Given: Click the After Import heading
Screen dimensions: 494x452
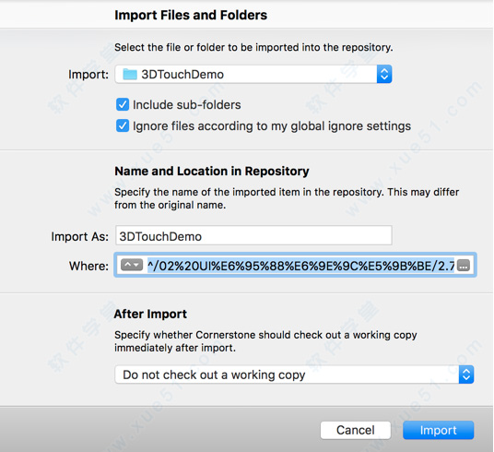Looking at the screenshot, I should pyautogui.click(x=150, y=314).
